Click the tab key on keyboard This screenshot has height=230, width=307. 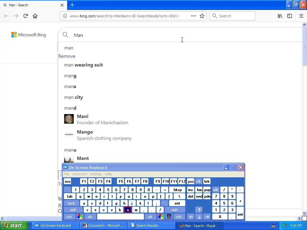point(70,196)
